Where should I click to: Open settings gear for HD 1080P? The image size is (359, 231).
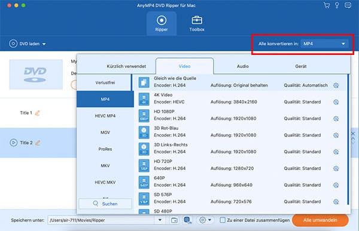coord(336,119)
